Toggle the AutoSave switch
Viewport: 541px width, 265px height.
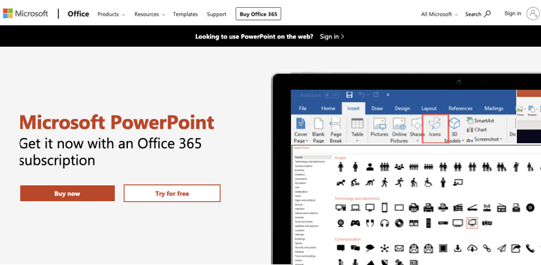332,94
